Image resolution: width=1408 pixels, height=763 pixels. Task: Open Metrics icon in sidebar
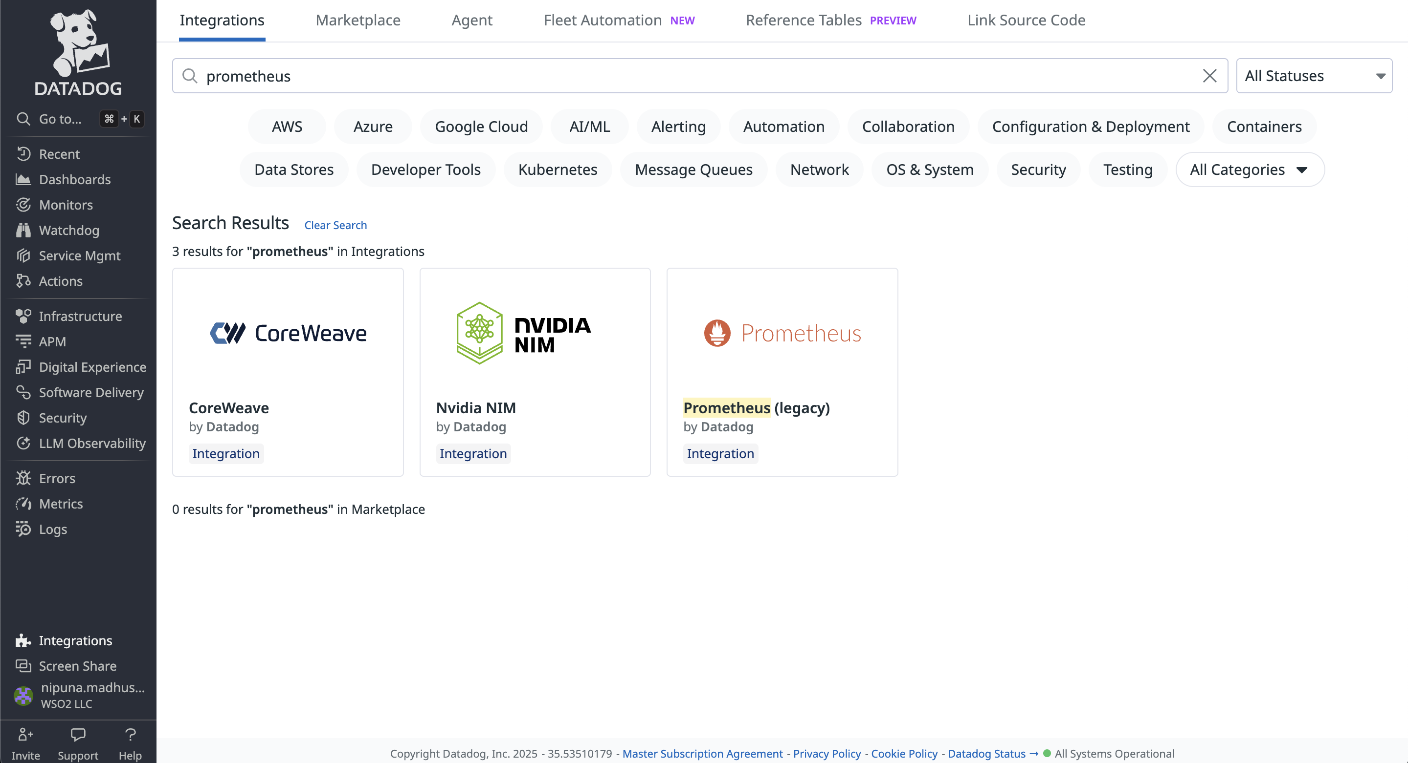[x=23, y=504]
